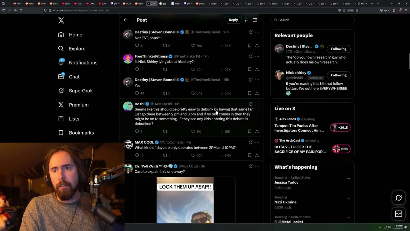Screen dimensions: 410x231
Task: Repost the 'Not EST, oops' post
Action: (165, 46)
